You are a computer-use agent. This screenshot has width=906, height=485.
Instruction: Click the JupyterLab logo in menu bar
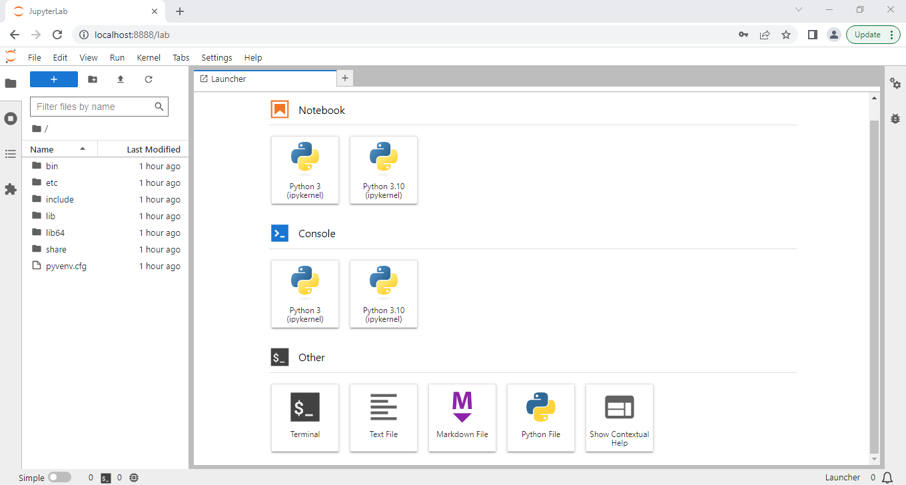11,57
